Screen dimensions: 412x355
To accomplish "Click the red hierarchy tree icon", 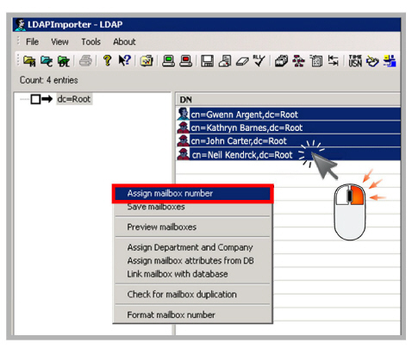I will (x=298, y=61).
